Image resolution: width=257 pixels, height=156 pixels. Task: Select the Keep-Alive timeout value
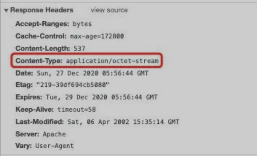[76, 110]
